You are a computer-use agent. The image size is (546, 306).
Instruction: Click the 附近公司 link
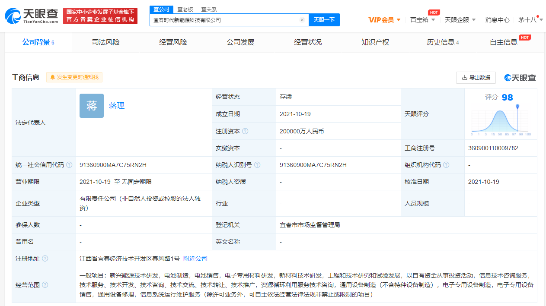[x=195, y=259]
